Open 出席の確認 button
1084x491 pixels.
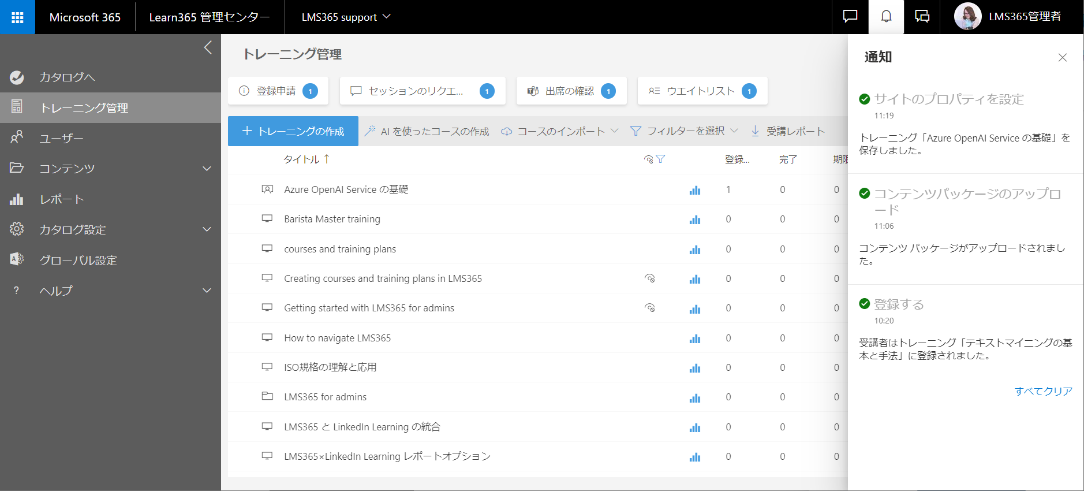(x=571, y=91)
